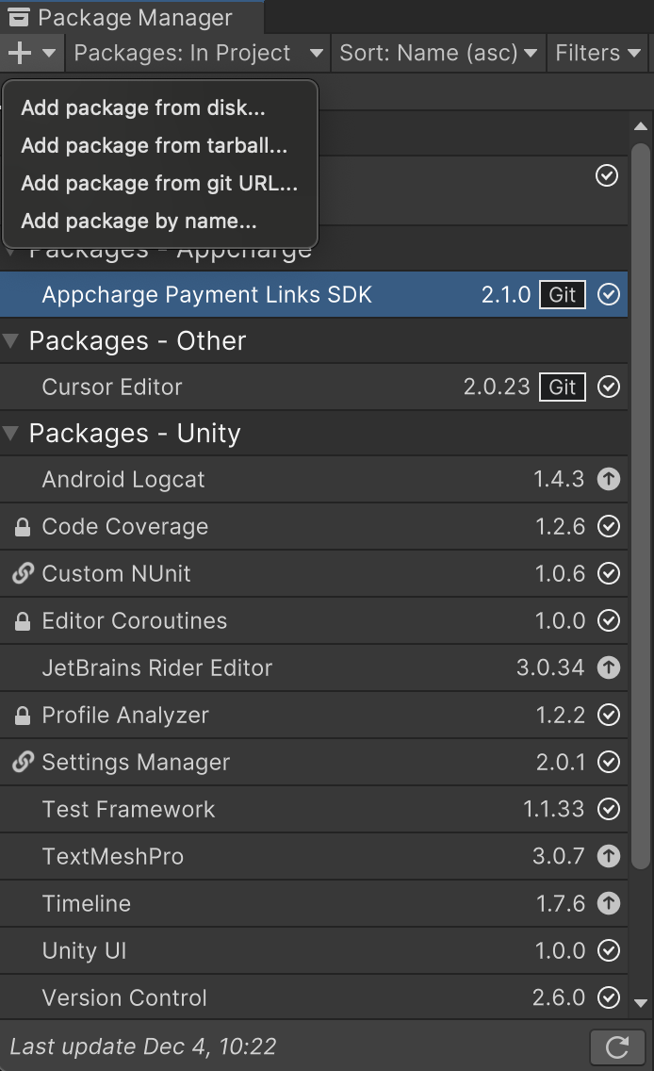Screen dimensions: 654x1071
Task: Select the Version Control package
Action: point(314,997)
